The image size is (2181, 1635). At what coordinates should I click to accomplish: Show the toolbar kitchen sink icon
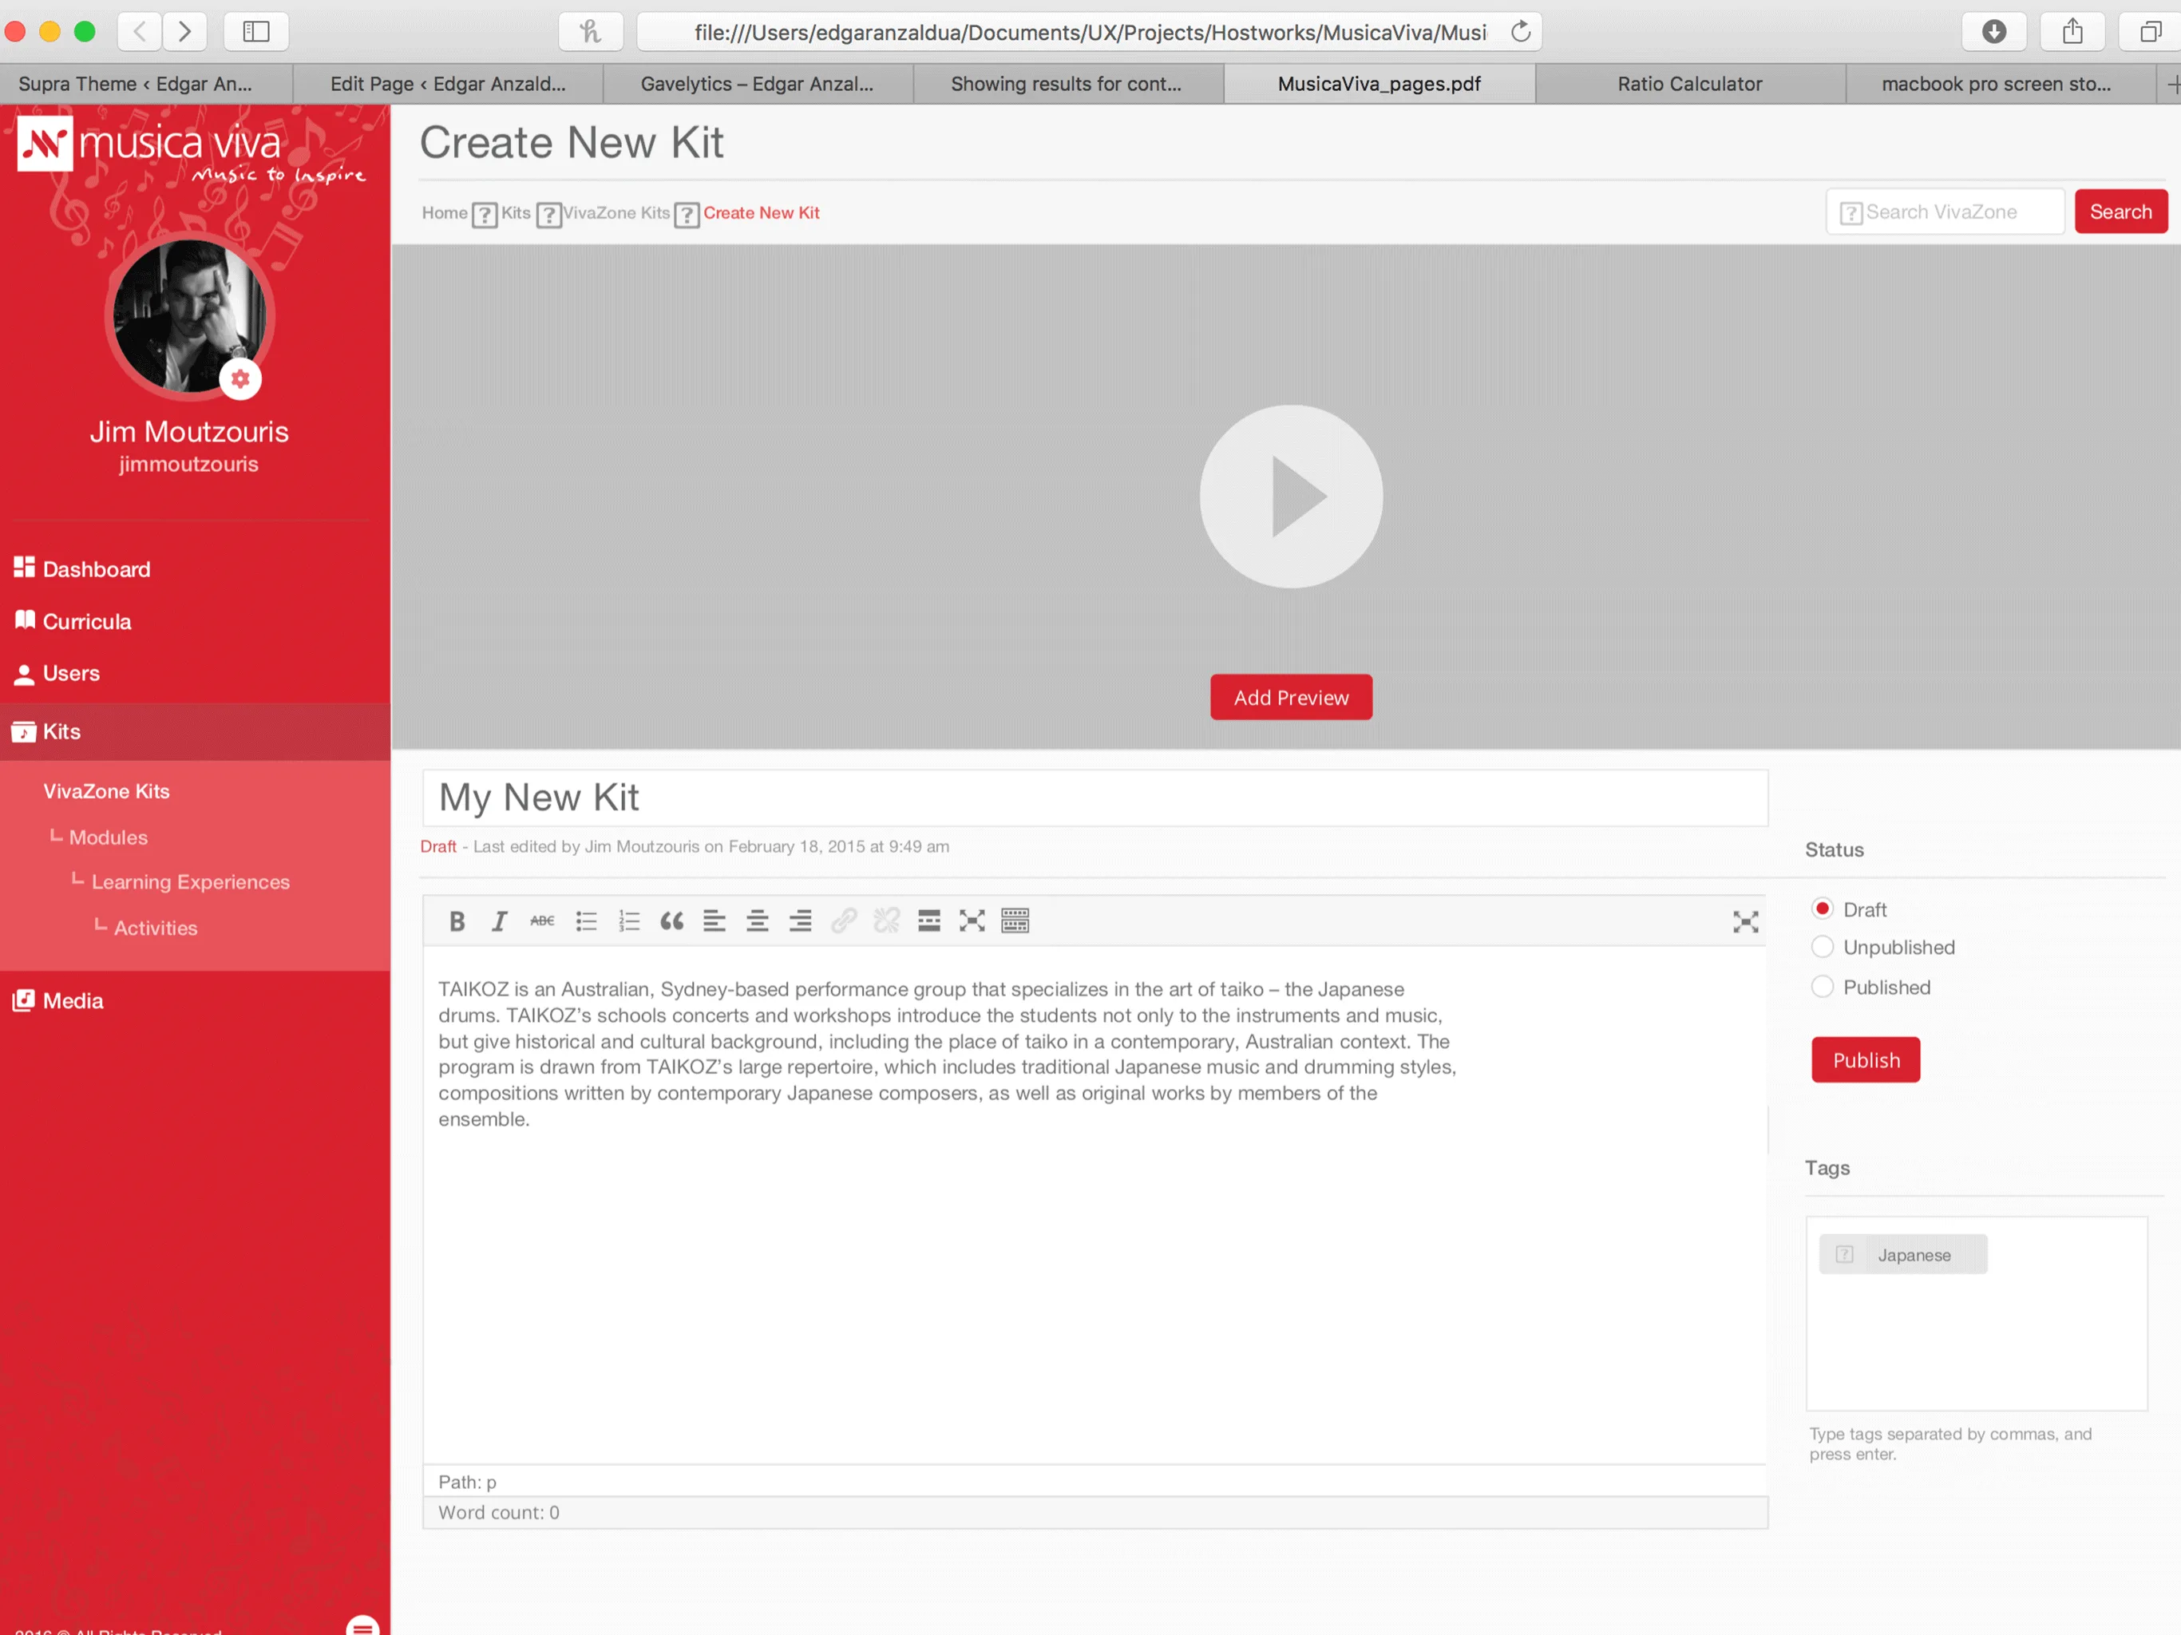[1015, 921]
